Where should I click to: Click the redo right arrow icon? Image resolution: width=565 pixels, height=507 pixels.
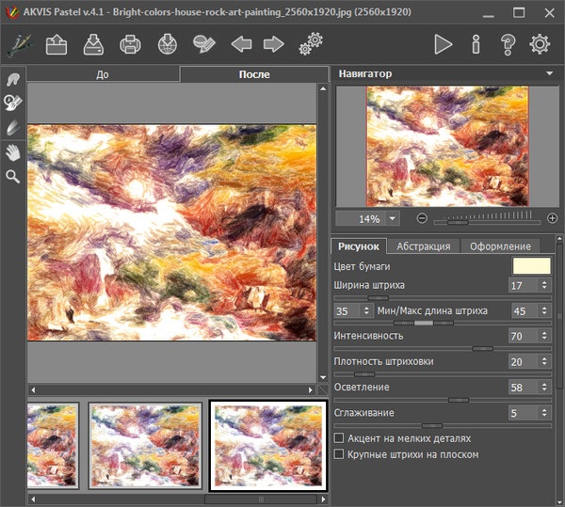274,44
